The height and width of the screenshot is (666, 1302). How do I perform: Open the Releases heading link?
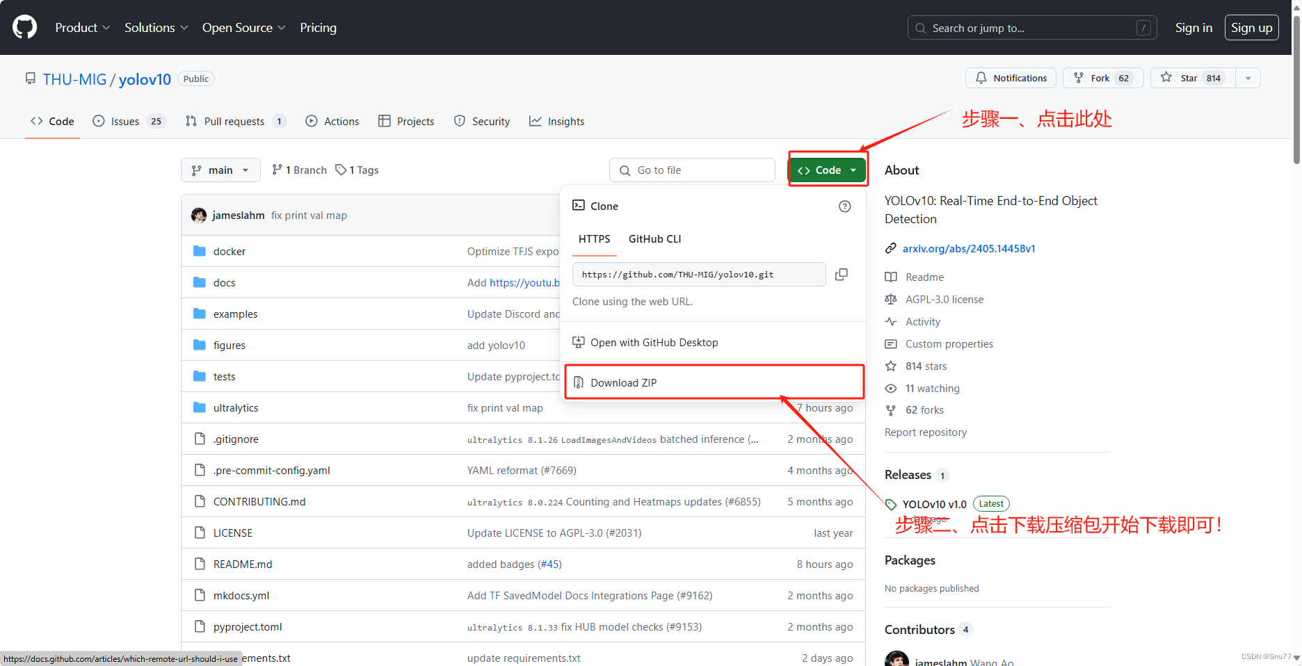tap(908, 475)
